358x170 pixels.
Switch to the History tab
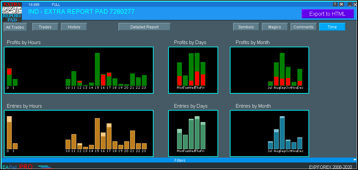(x=74, y=27)
